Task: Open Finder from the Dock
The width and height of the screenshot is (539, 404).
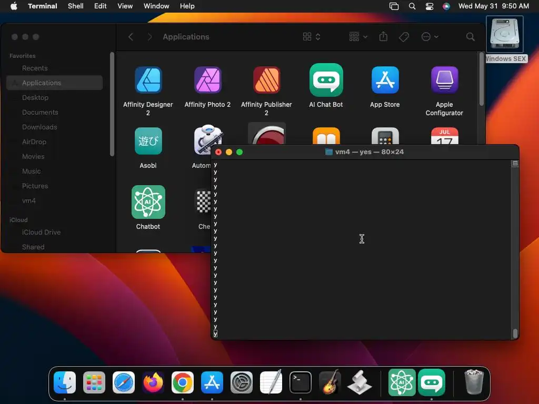Action: 65,382
